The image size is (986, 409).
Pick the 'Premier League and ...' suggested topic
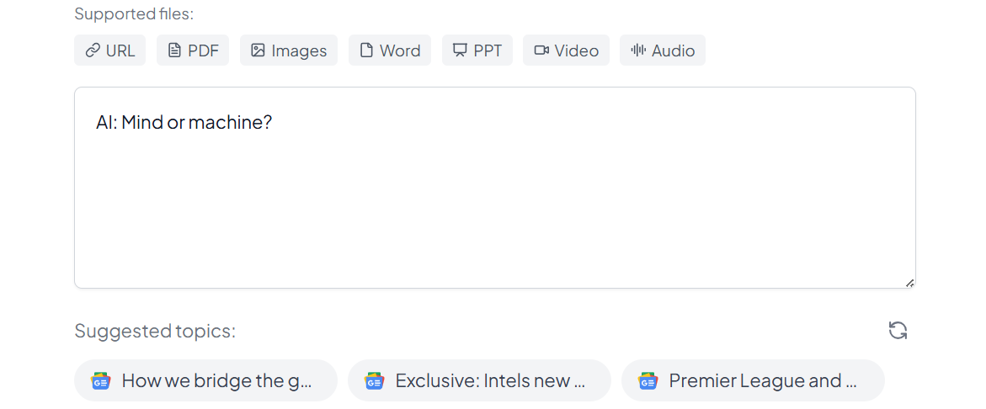(763, 381)
